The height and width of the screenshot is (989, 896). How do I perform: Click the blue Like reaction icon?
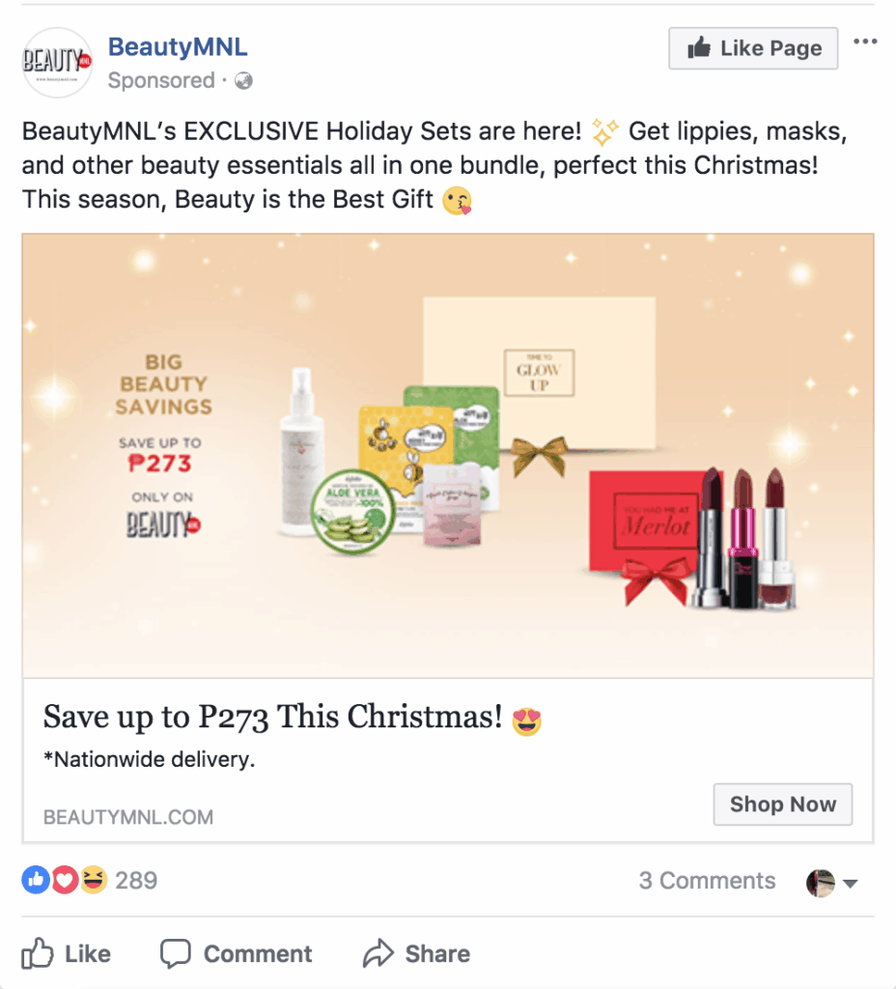(35, 880)
